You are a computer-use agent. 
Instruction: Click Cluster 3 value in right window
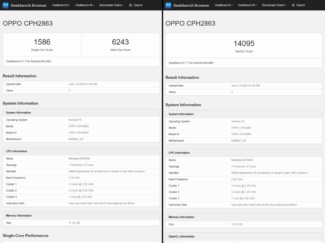(243, 198)
